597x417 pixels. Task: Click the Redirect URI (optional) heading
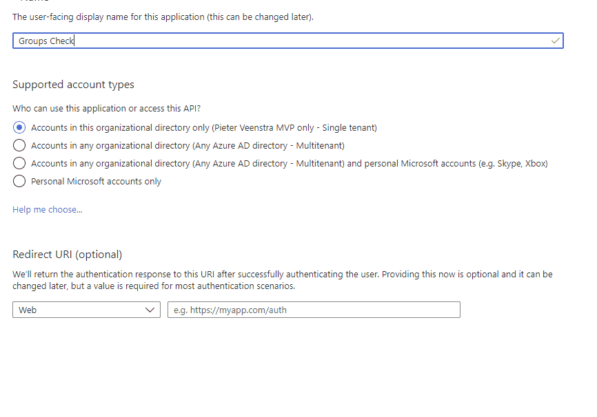pos(68,255)
